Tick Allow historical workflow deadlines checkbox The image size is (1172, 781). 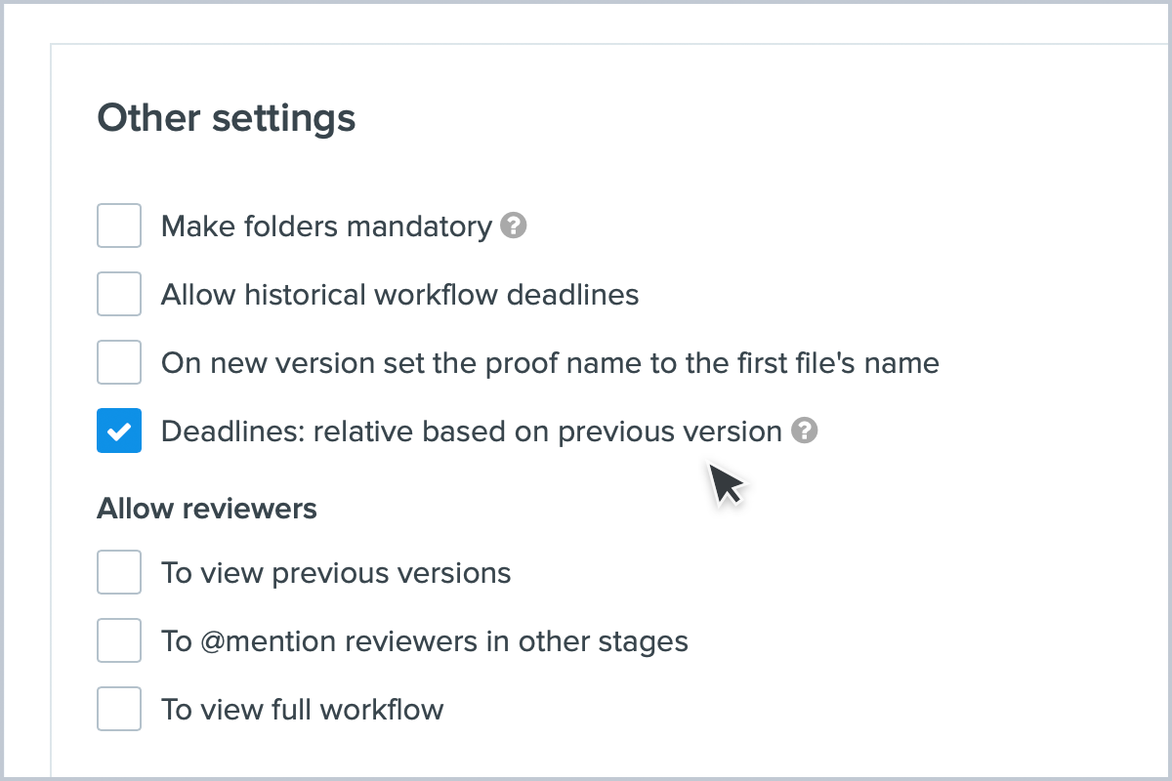(119, 295)
